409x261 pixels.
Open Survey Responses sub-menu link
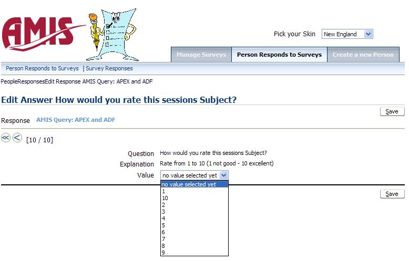coord(109,68)
